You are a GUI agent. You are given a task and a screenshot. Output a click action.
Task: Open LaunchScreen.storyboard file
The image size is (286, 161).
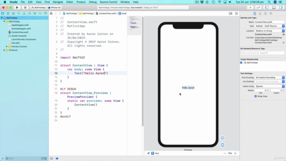pos(24,39)
